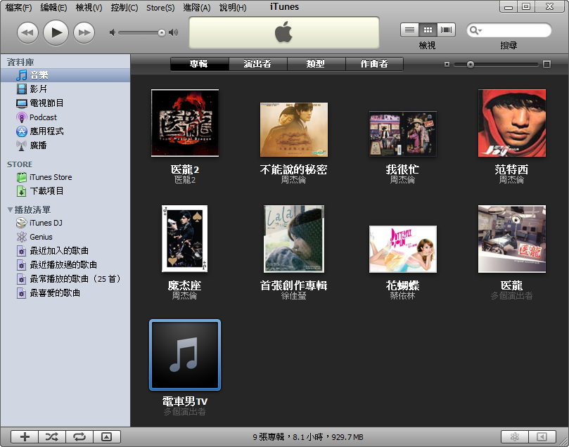Viewport: 569px width, 447px height.
Task: Open the 控制(C) menu
Action: pyautogui.click(x=124, y=7)
